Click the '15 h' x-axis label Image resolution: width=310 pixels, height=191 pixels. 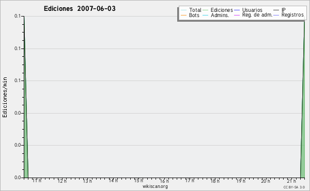click(138, 181)
